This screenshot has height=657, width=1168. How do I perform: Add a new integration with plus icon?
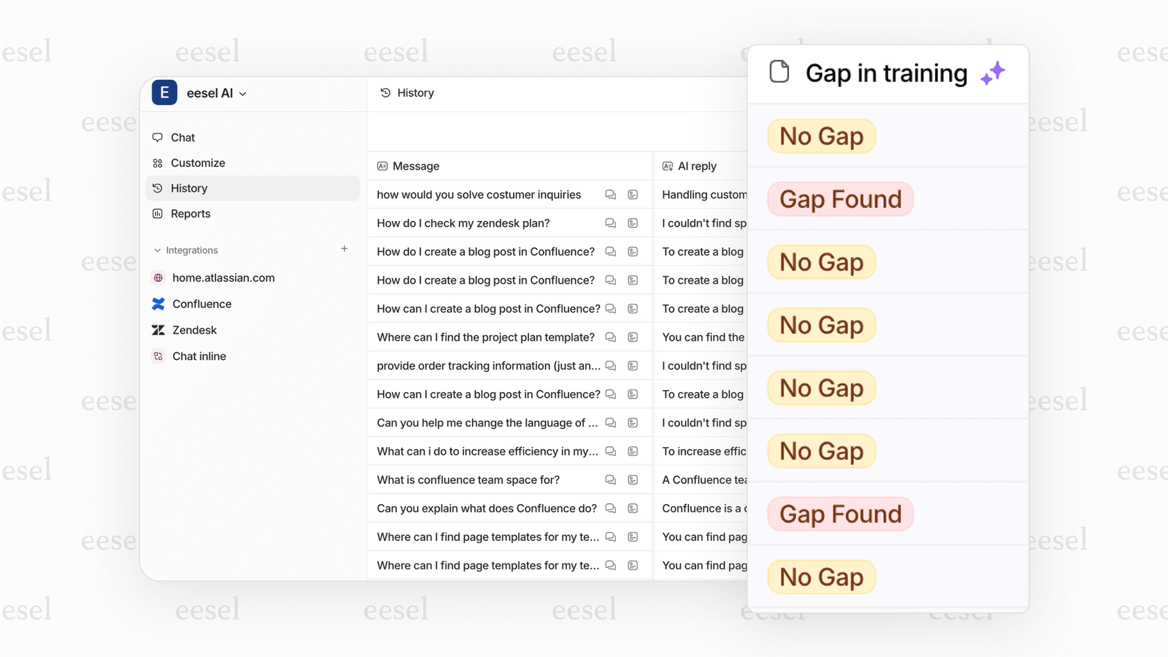point(344,249)
